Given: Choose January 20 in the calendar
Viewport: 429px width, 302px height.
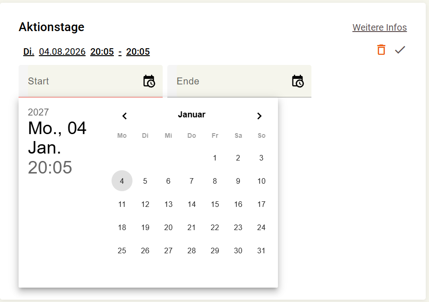Looking at the screenshot, I should click(x=168, y=227).
